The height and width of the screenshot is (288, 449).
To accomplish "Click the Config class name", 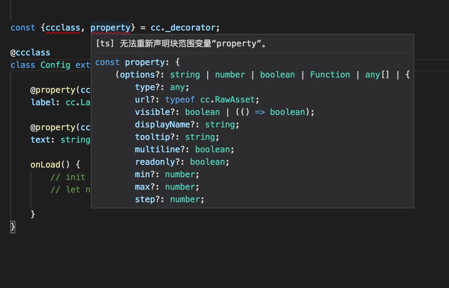I will pos(55,65).
